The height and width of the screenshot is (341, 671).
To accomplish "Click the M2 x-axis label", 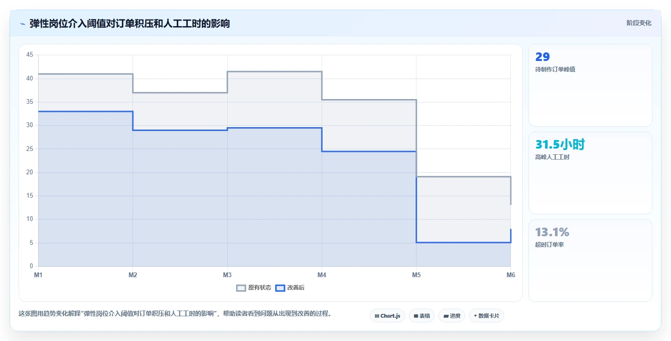I will pos(133,275).
